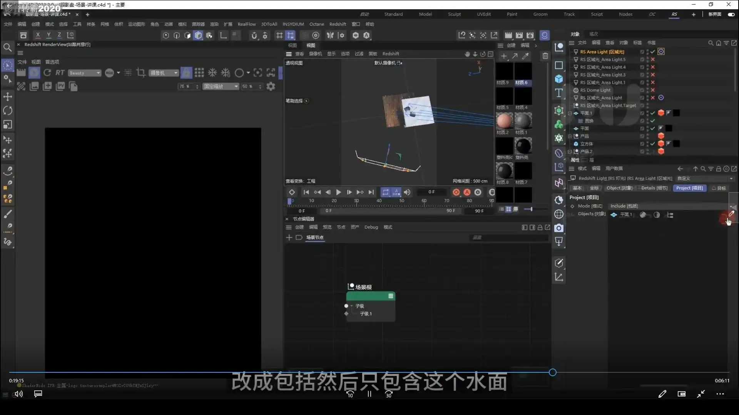This screenshot has width=739, height=415.
Task: Select the red 材质2 sphere thumbnail
Action: point(504,121)
